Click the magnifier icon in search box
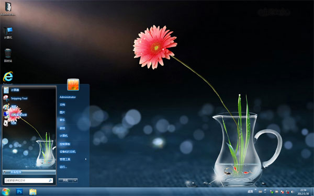The height and width of the screenshot is (196, 314). pyautogui.click(x=50, y=181)
